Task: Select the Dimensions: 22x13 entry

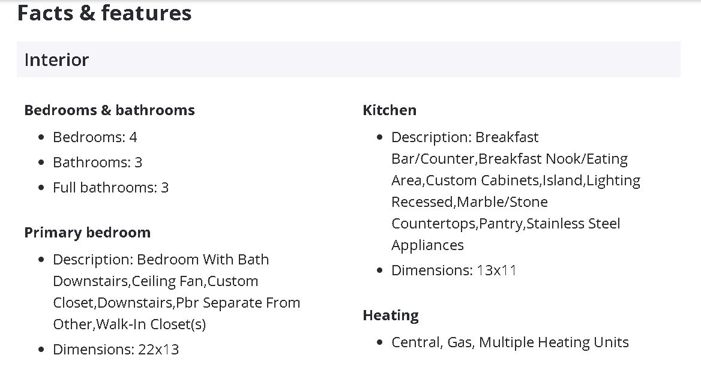Action: pyautogui.click(x=116, y=350)
